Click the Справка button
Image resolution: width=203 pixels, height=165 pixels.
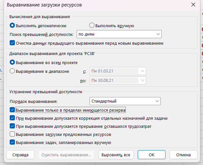[20, 155]
